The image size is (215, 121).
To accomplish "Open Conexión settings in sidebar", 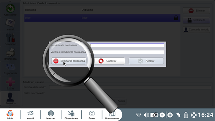I will tap(10, 39).
